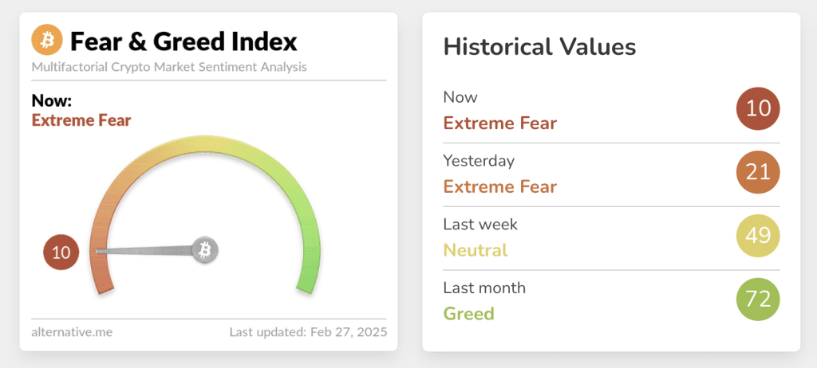Select the Last month Greed label
The width and height of the screenshot is (817, 368).
tap(468, 314)
